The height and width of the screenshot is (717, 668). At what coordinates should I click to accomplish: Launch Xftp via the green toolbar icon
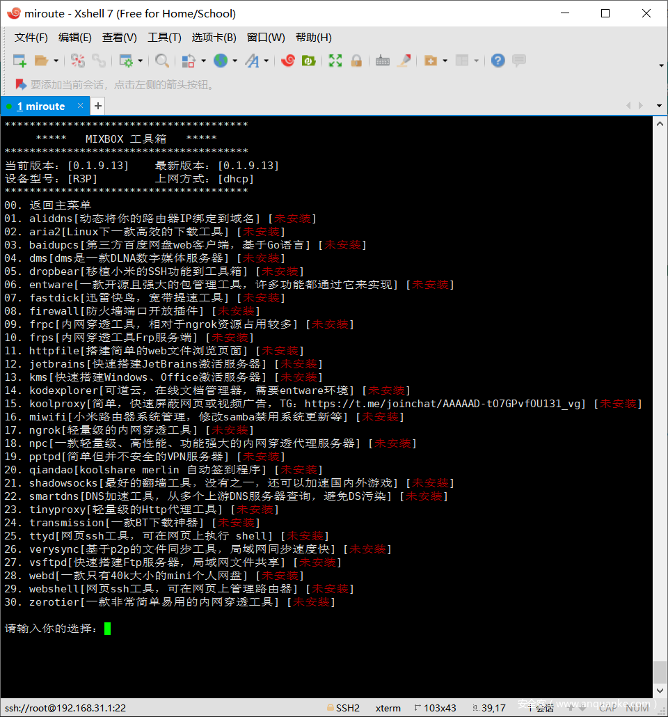(308, 61)
